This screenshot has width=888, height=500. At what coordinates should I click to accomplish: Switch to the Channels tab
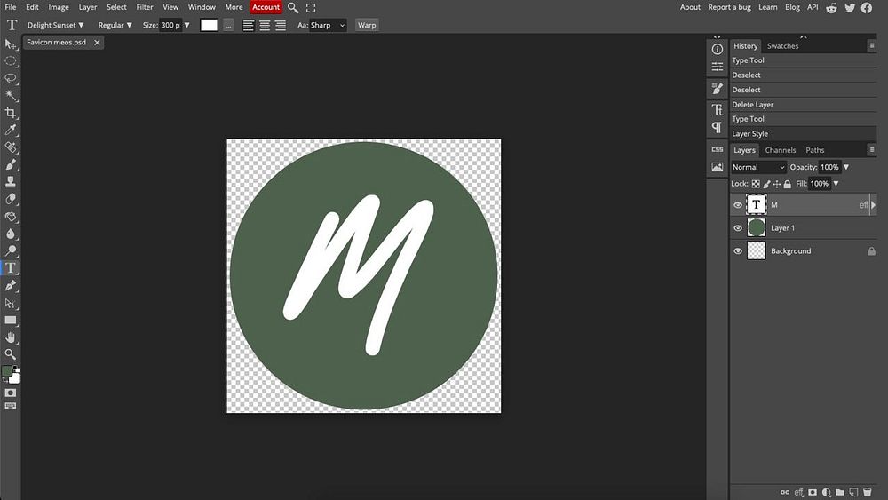click(x=781, y=150)
